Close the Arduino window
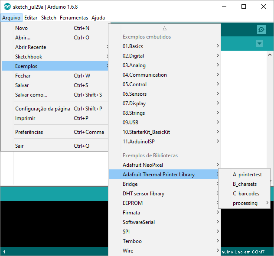 pos(263,6)
